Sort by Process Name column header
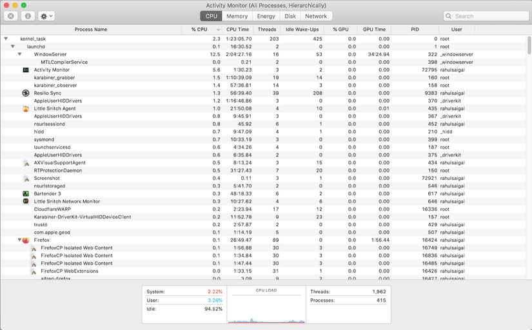 pyautogui.click(x=91, y=30)
